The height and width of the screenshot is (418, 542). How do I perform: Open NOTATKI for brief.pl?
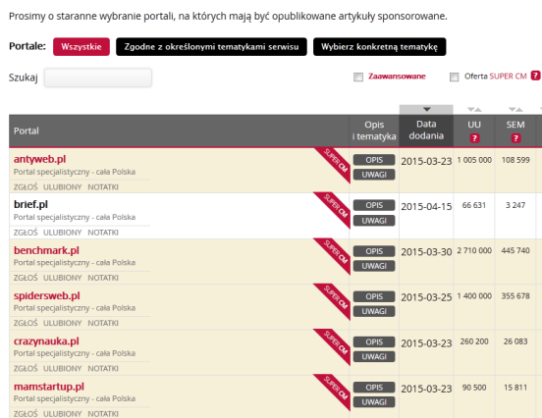[103, 233]
